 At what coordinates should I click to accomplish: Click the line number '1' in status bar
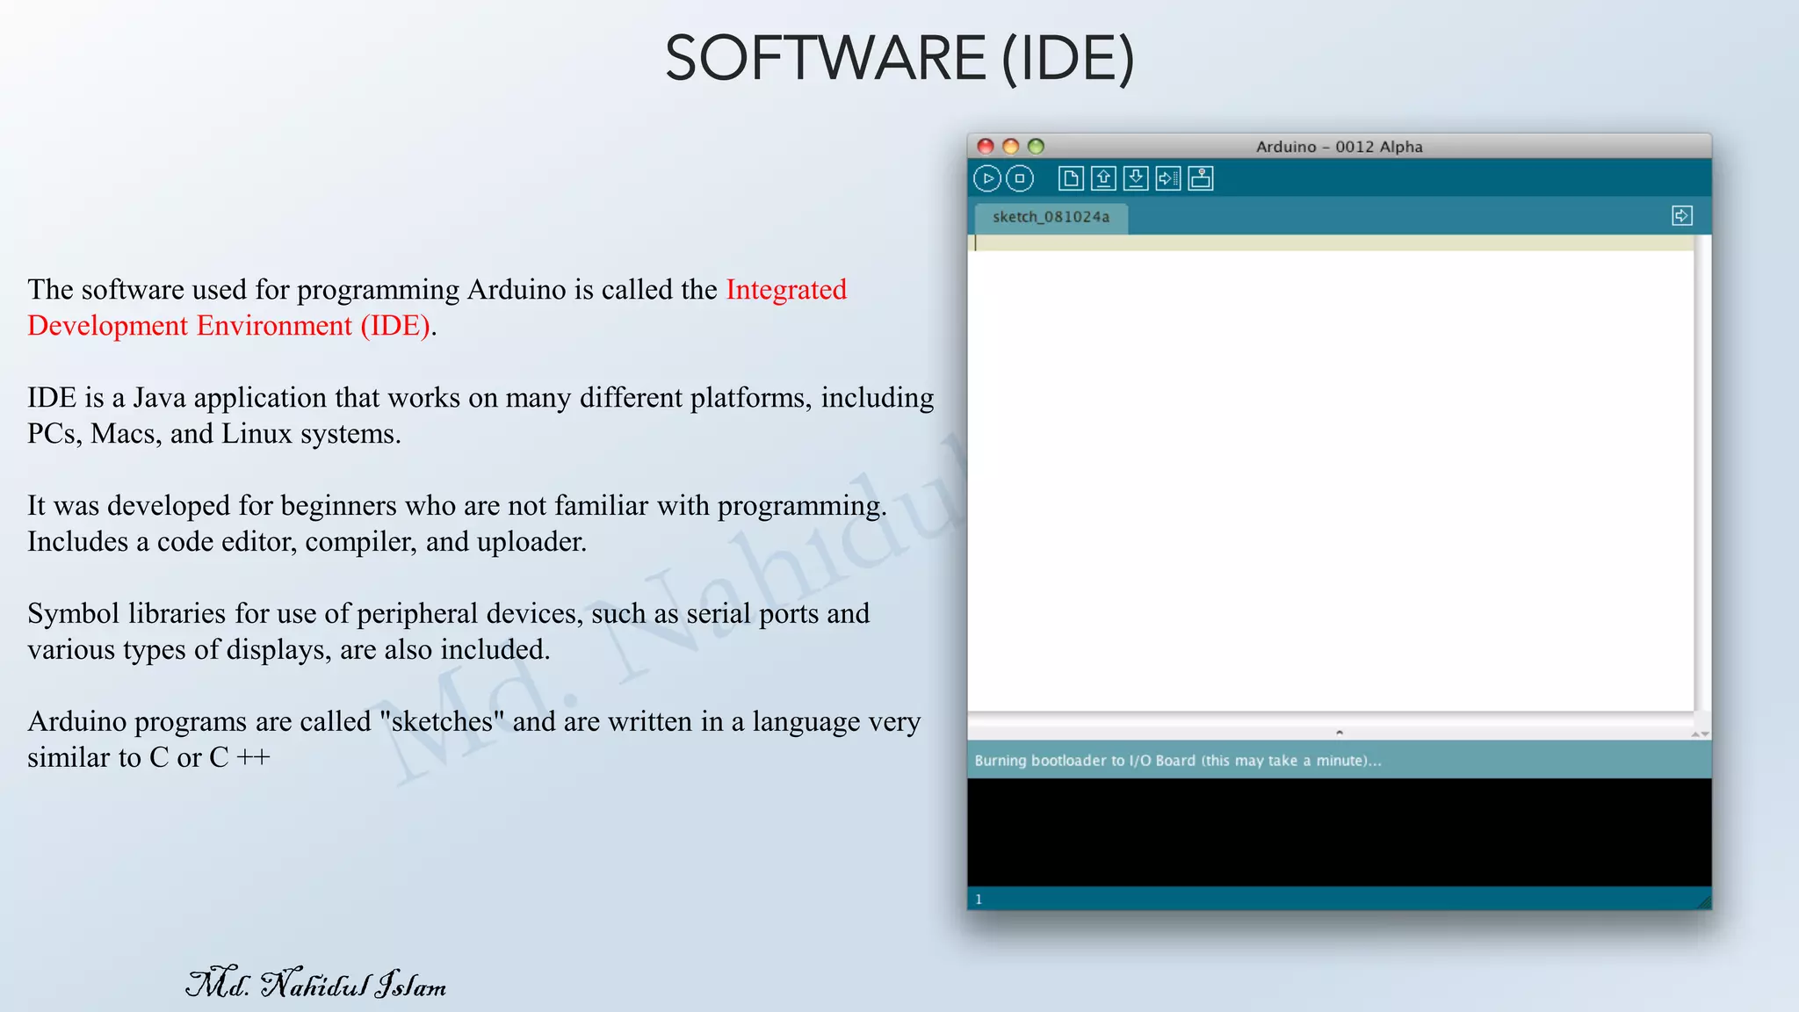point(979,900)
